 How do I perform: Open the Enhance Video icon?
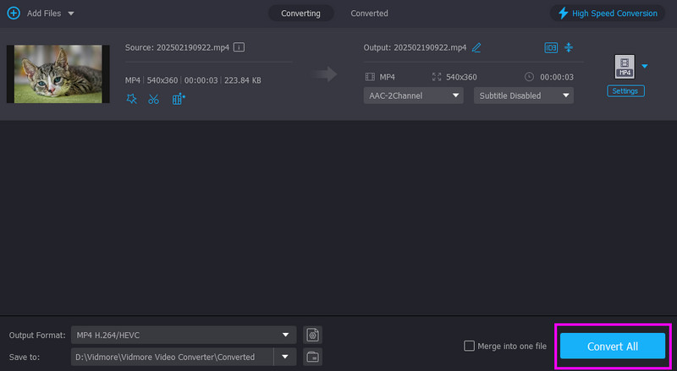tap(178, 99)
